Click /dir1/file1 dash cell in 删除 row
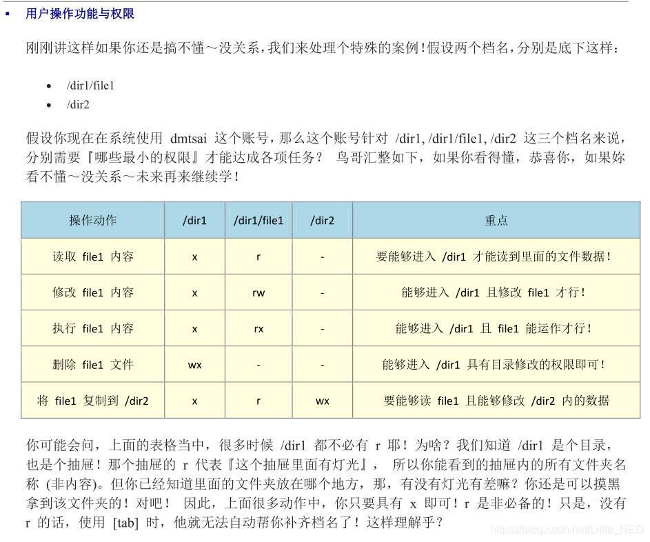 tap(258, 365)
